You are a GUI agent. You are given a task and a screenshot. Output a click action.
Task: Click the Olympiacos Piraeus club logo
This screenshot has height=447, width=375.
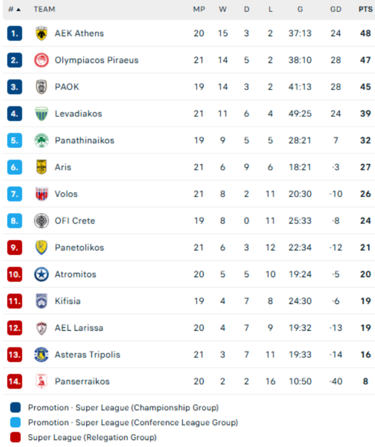(x=41, y=60)
